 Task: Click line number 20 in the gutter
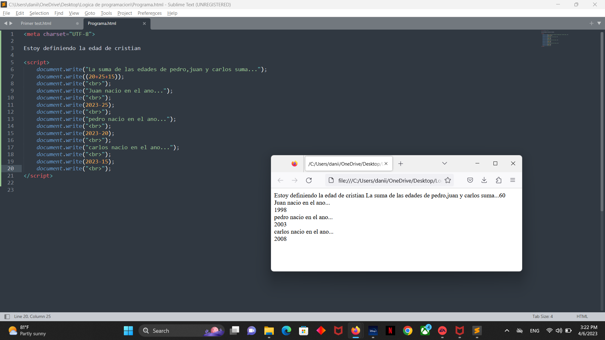click(x=11, y=168)
